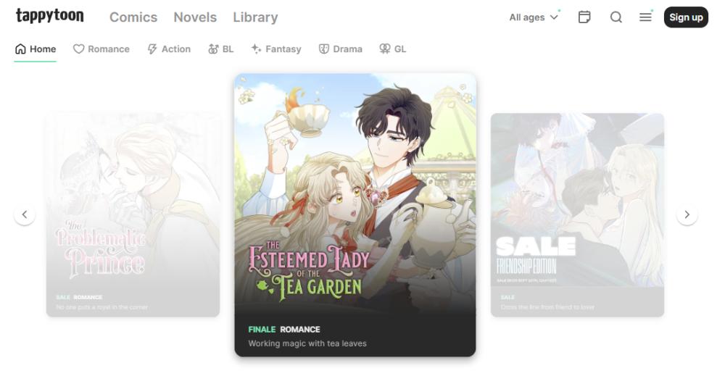The image size is (725, 376).
Task: Open The Problematic Prince banner
Action: [133, 214]
